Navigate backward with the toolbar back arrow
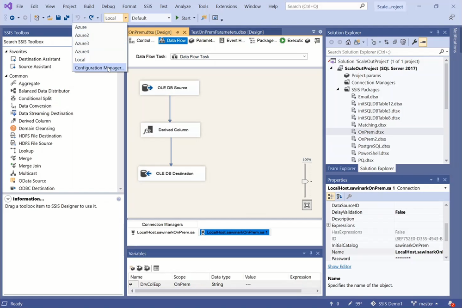462x308 pixels. click(12, 18)
